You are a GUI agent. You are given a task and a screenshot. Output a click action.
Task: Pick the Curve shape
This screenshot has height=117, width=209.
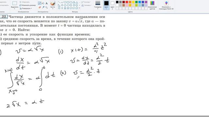62,2
